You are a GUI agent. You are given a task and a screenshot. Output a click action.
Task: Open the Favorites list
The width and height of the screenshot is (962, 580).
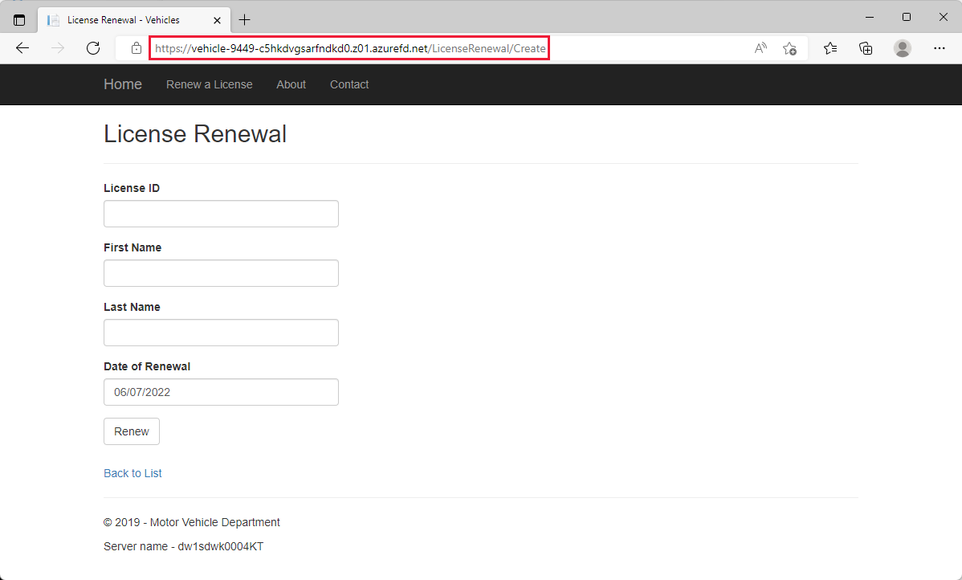[830, 48]
